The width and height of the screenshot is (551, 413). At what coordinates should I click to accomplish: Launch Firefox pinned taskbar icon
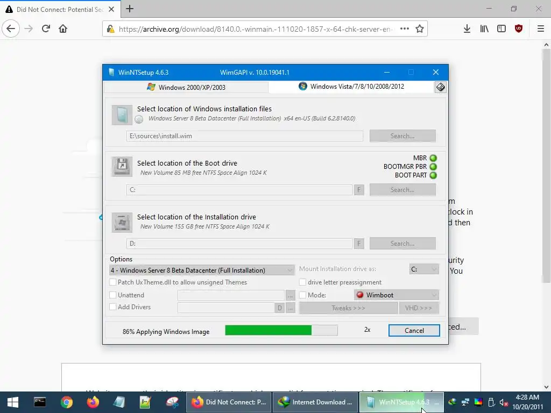click(x=93, y=402)
